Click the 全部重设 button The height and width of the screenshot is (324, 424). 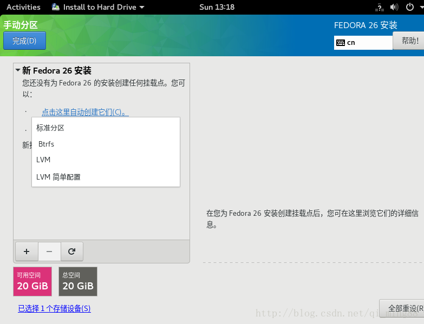coord(402,308)
